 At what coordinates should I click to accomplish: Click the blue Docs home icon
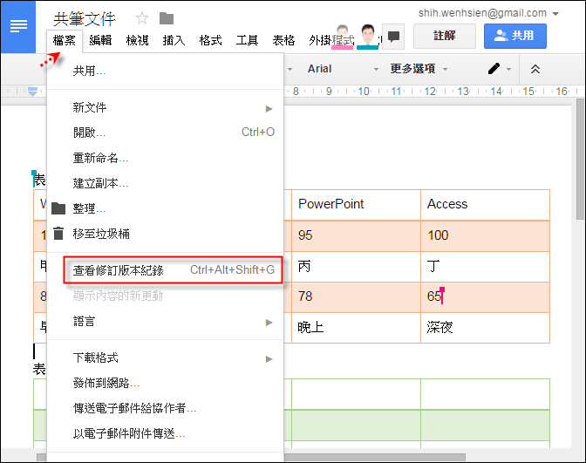point(18,26)
